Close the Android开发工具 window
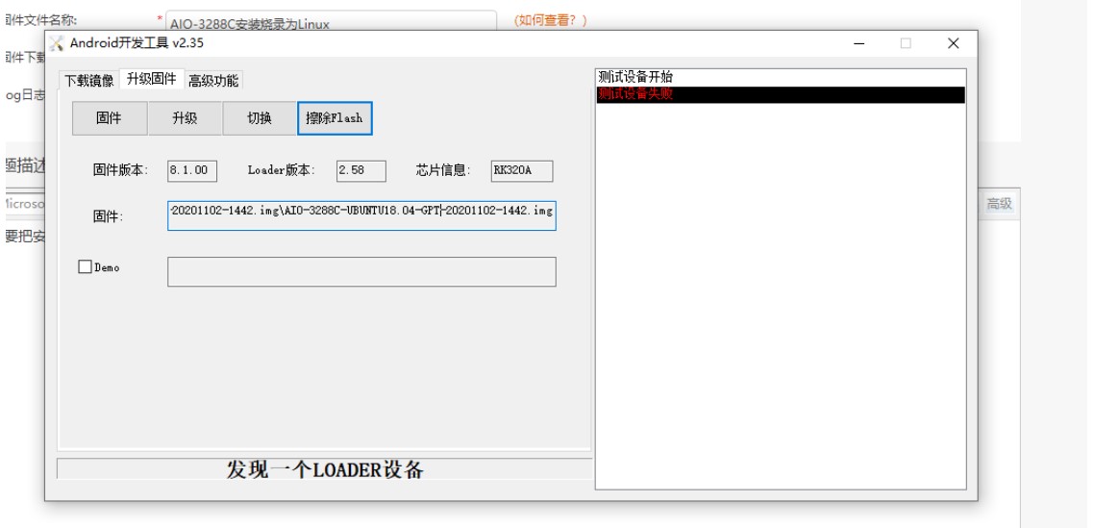The width and height of the screenshot is (1094, 528). coord(954,43)
